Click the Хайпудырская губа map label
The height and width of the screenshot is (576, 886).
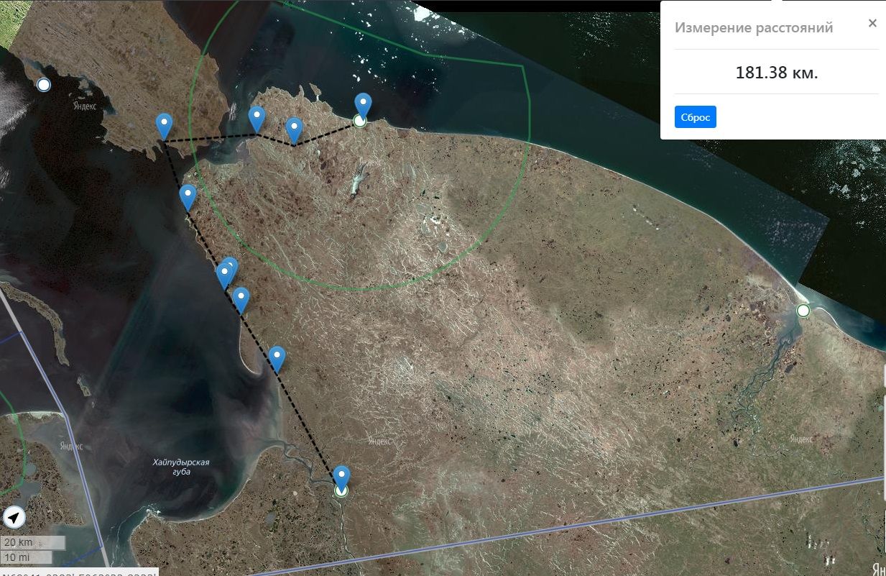pos(180,467)
